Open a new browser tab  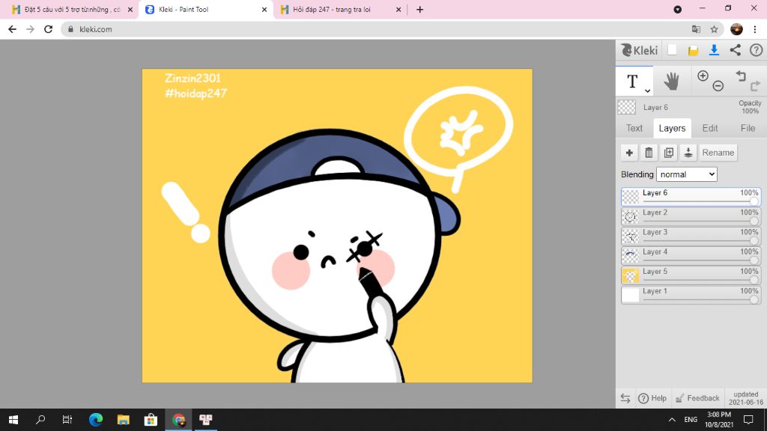point(419,9)
